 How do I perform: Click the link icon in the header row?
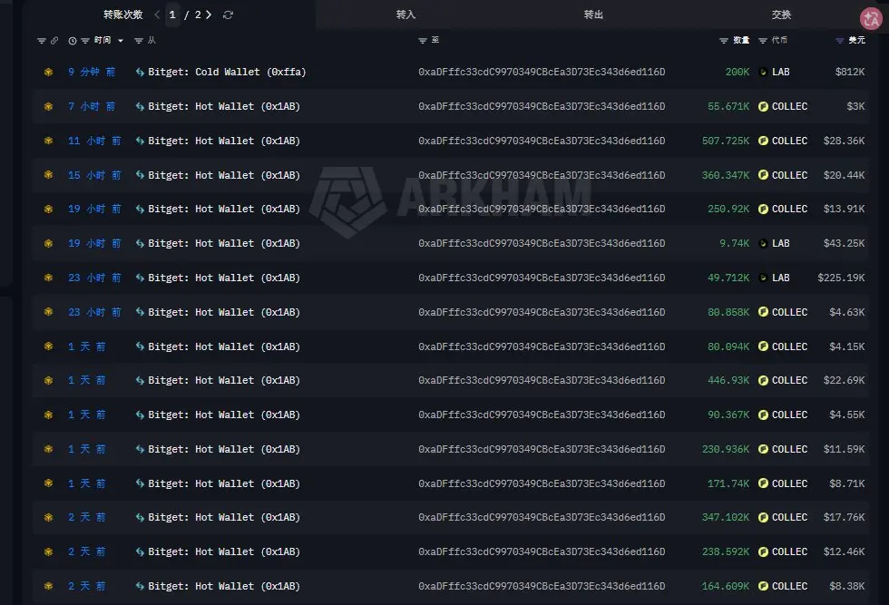pyautogui.click(x=54, y=40)
